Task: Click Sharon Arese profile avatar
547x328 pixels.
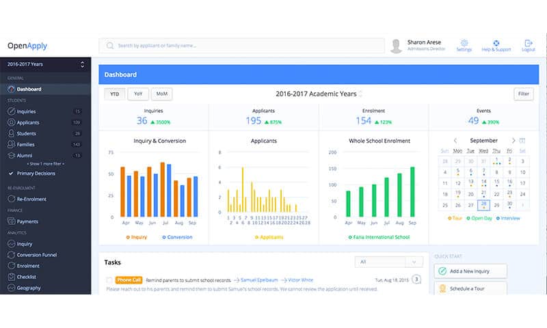Action: pyautogui.click(x=396, y=46)
